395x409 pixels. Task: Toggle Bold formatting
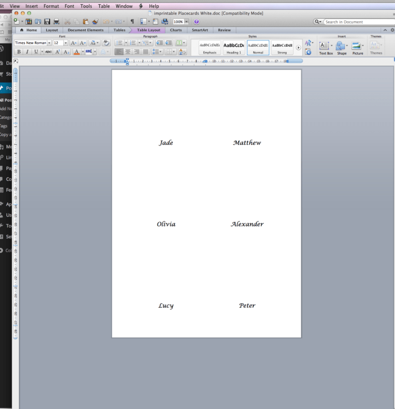click(x=19, y=52)
